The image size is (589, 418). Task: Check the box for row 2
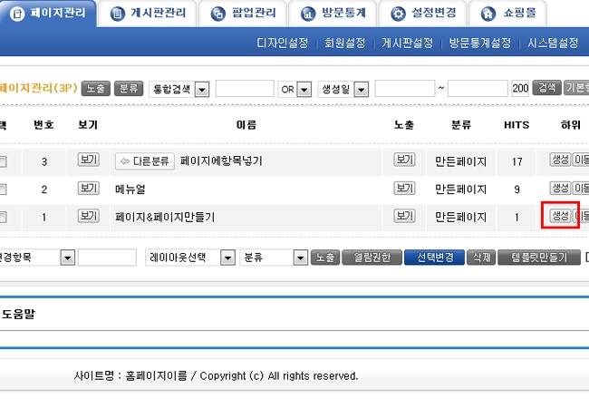click(3, 190)
